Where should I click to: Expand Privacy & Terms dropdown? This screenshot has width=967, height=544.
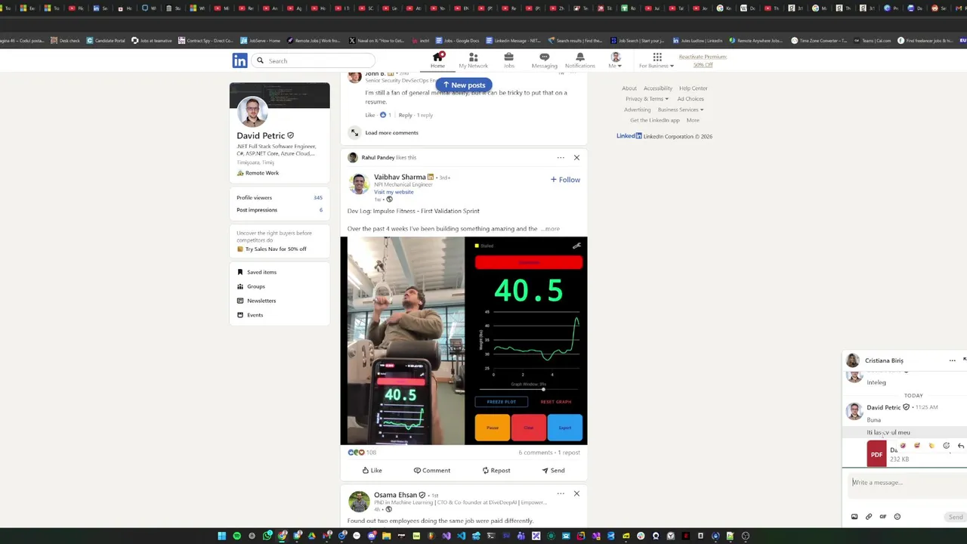pyautogui.click(x=647, y=99)
